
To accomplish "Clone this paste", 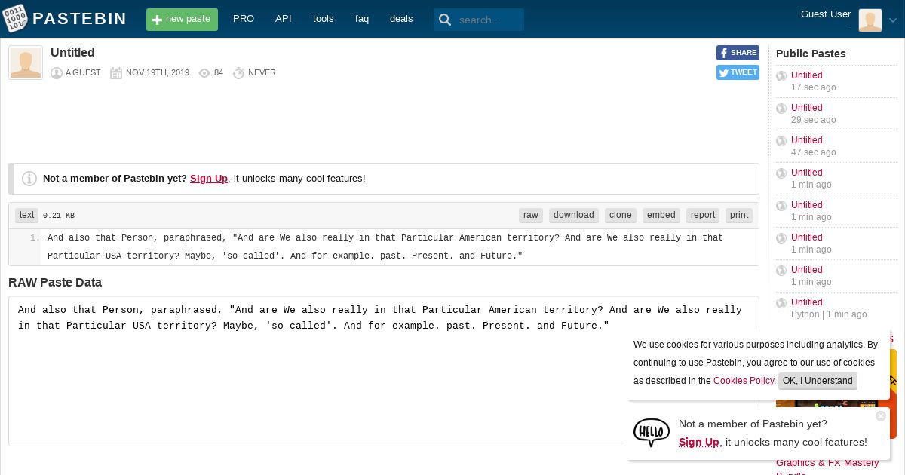I will 621,215.
